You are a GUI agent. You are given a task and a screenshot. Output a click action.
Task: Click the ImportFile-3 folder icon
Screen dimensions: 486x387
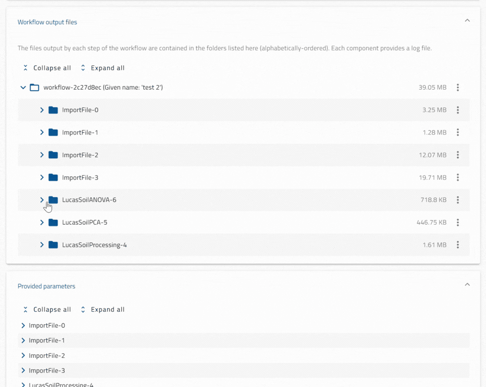pyautogui.click(x=53, y=177)
